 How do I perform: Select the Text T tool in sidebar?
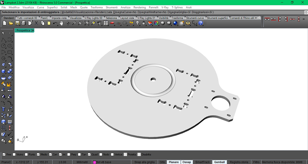pos(3,109)
